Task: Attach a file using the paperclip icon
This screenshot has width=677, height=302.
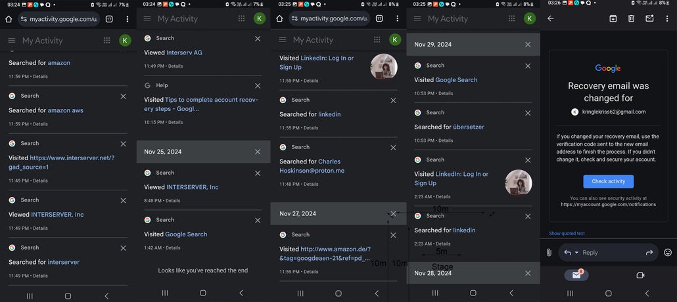Action: pyautogui.click(x=549, y=252)
